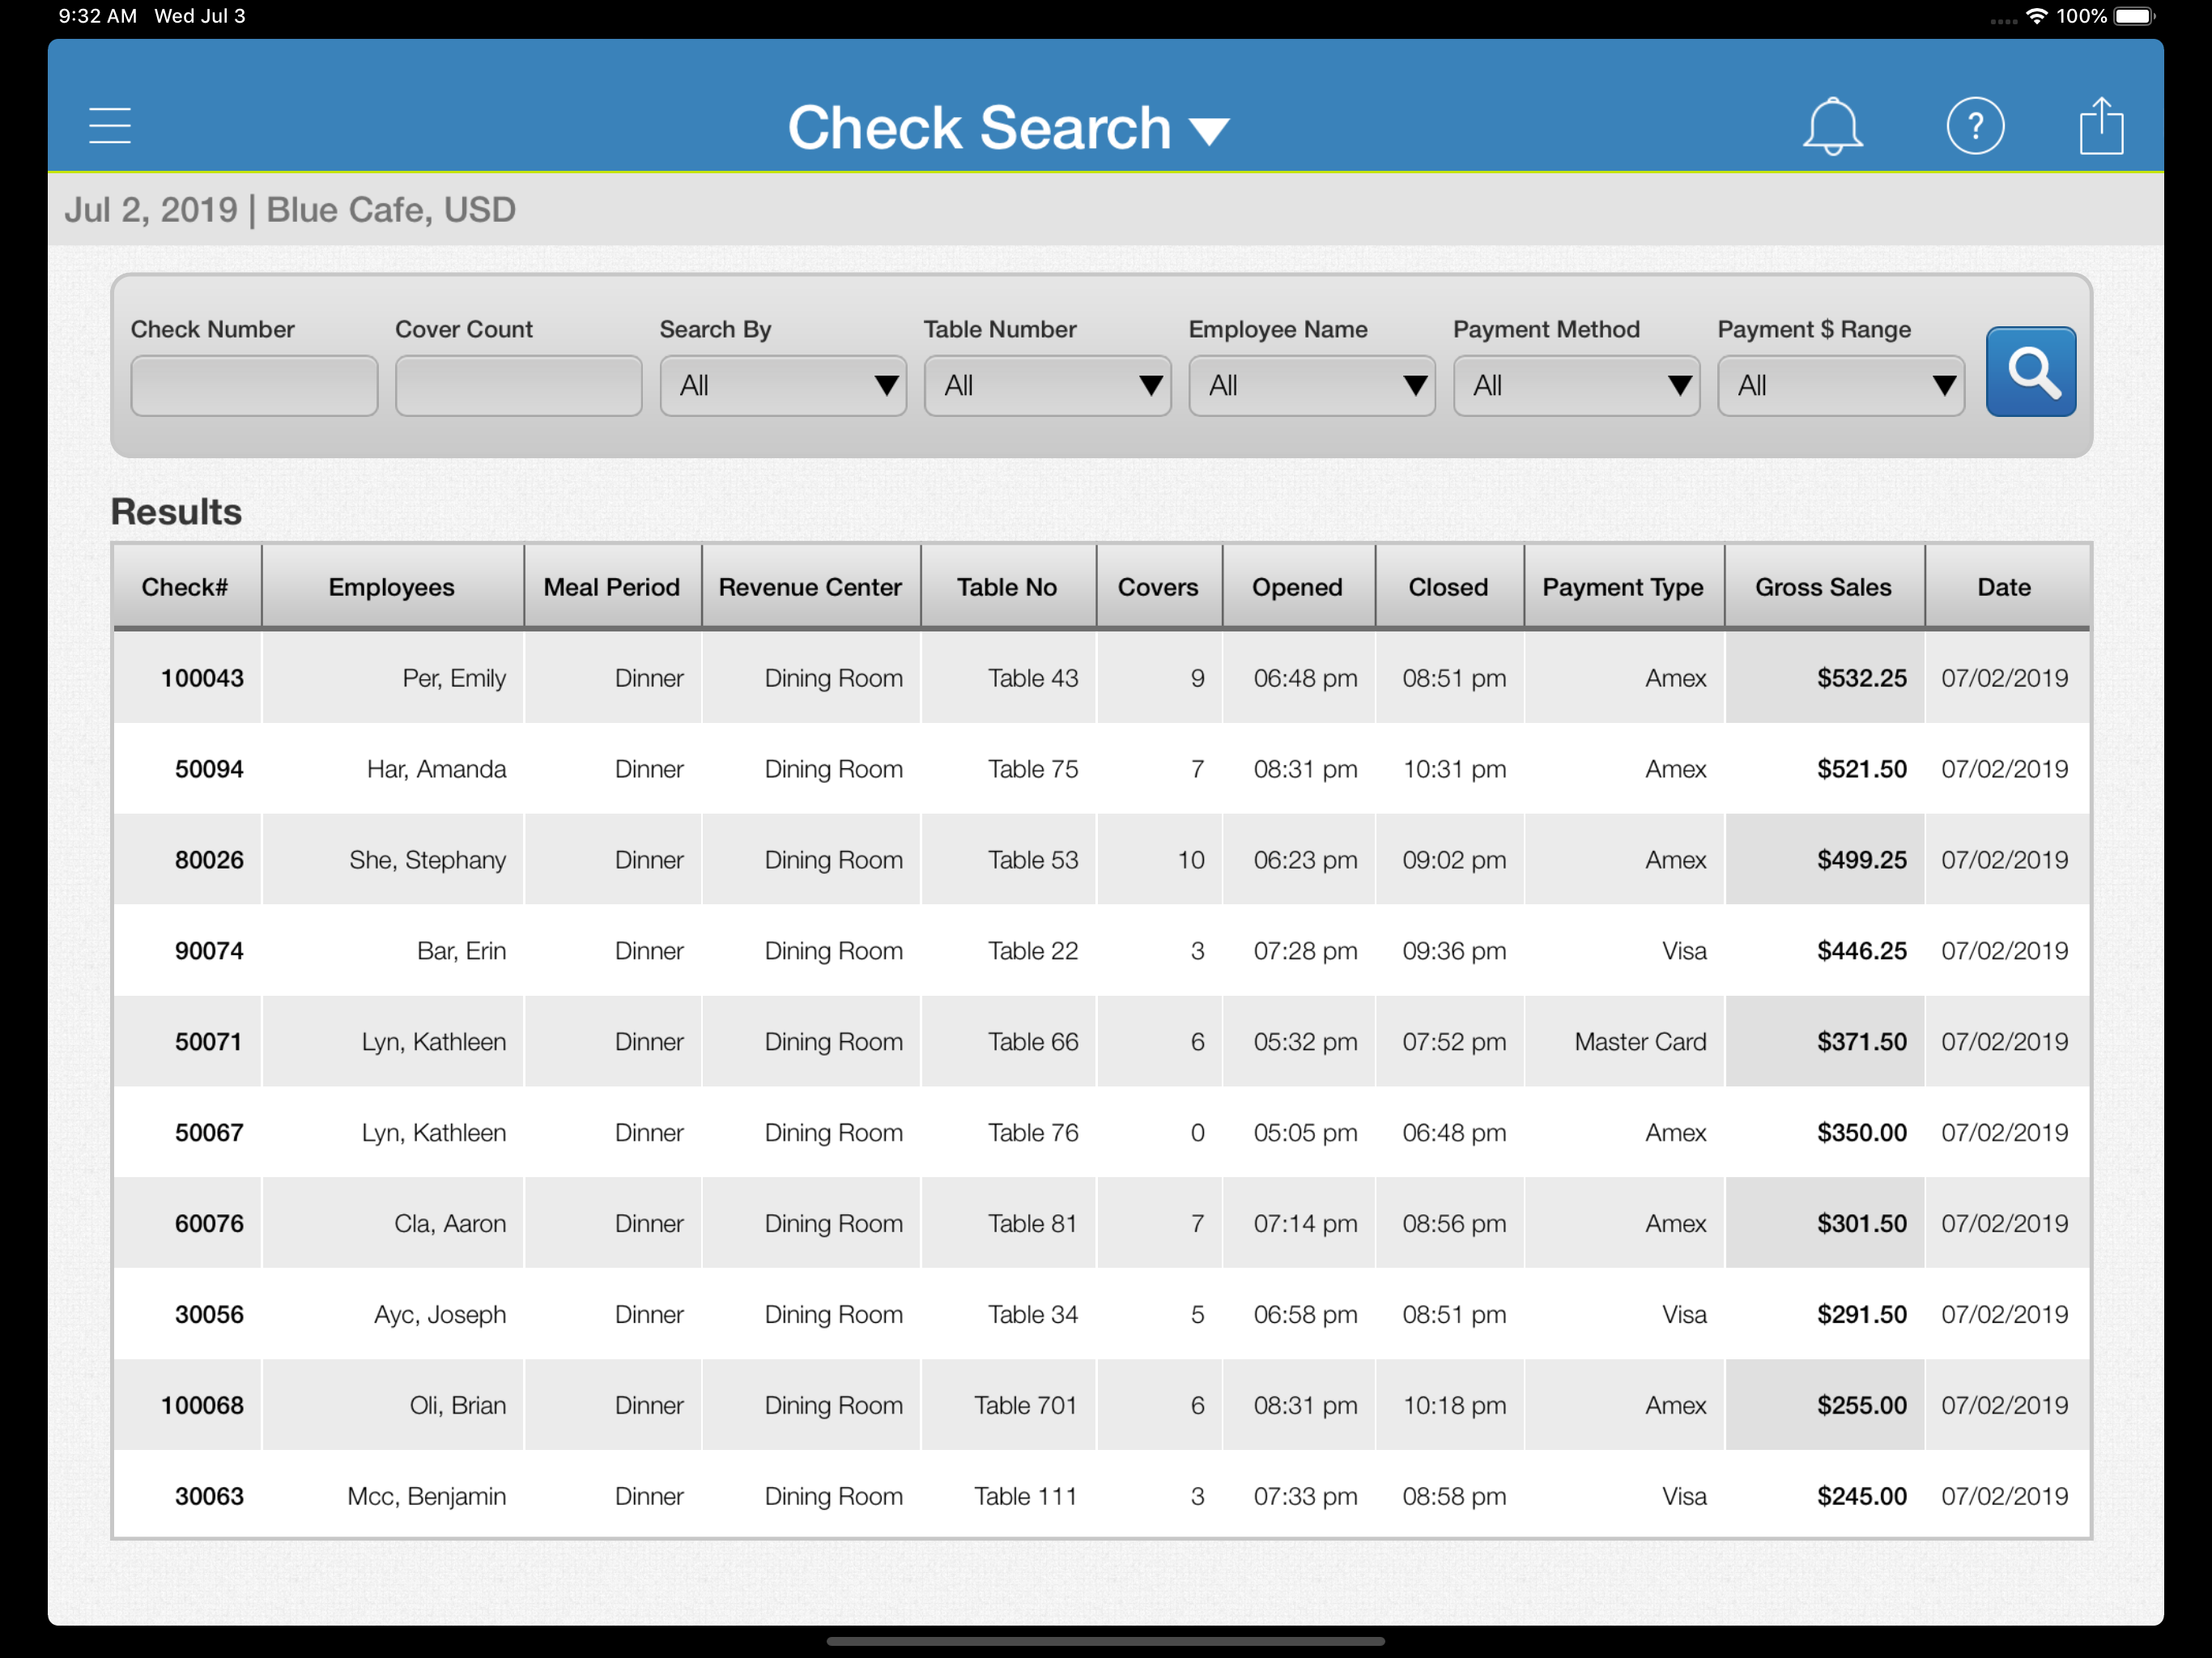Open check 50094
Viewport: 2212px width, 1658px height.
[209, 769]
